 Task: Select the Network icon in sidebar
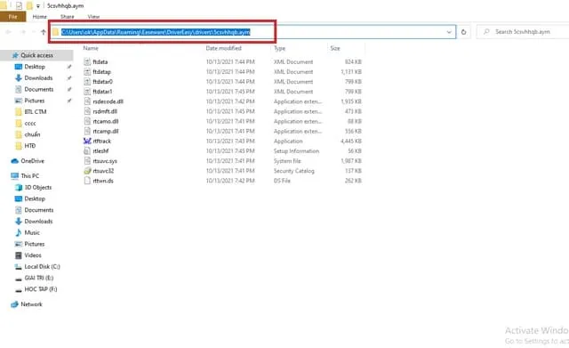pos(14,304)
